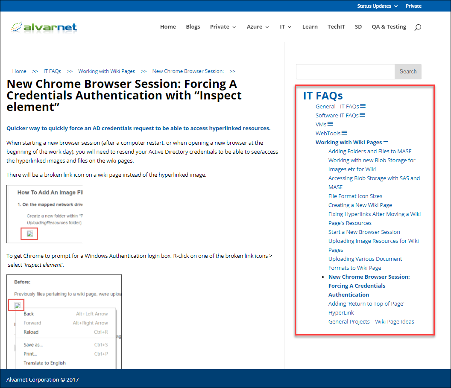
Task: Open Adding Folders and Files to MASE
Action: (370, 151)
